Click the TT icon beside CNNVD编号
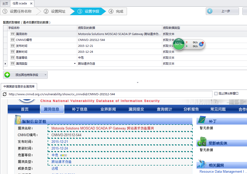 click(x=13, y=40)
